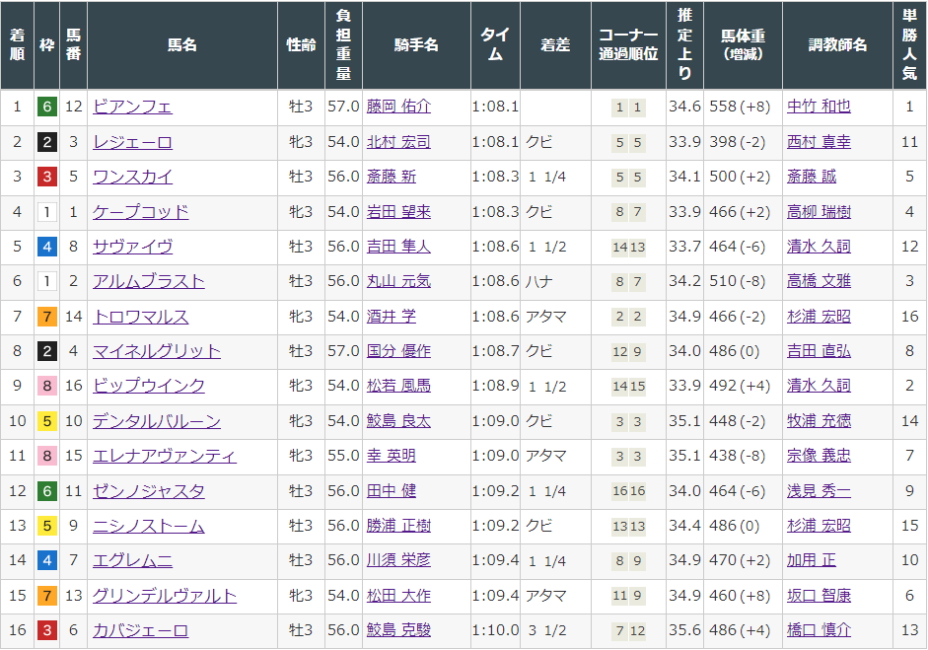Open trainer 浅見 秀一 profile
This screenshot has width=928, height=650.
coord(819,491)
